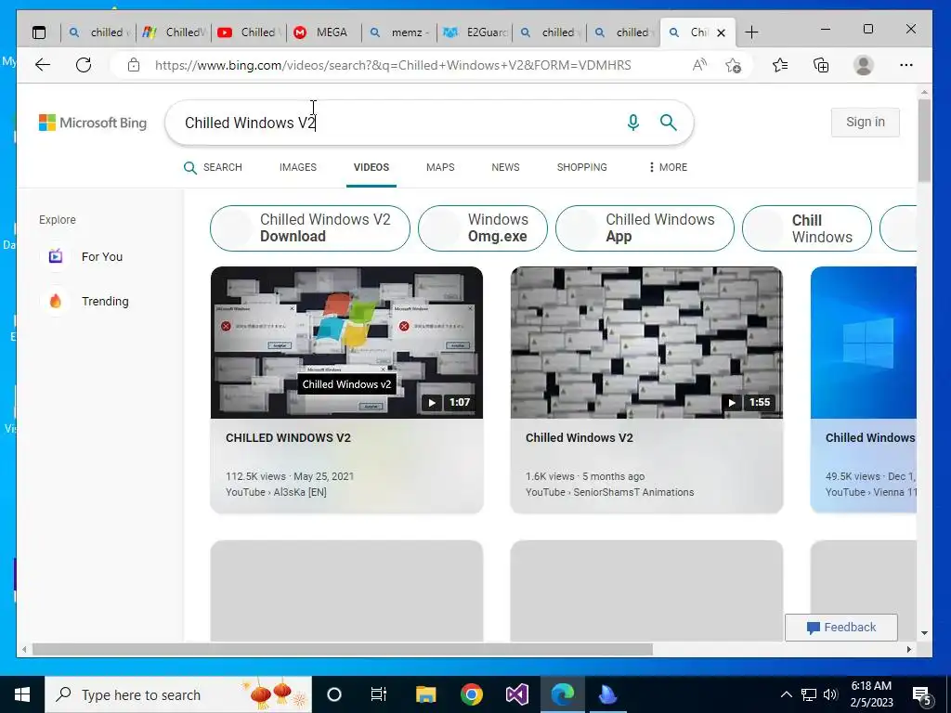951x713 pixels.
Task: Select Chill Windows suggestion chip
Action: [x=807, y=228]
